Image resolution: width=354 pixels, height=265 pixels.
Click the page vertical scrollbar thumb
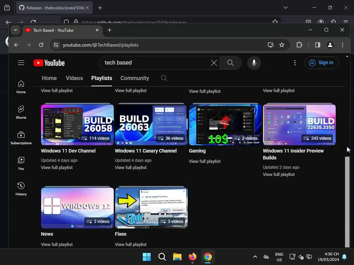pyautogui.click(x=347, y=202)
